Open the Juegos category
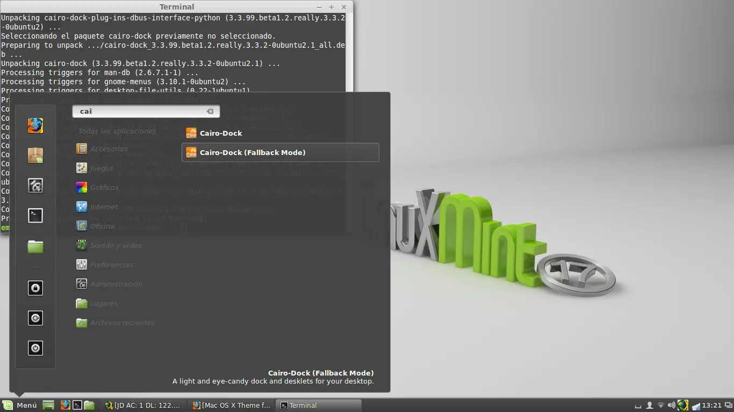This screenshot has width=734, height=412. pos(95,168)
